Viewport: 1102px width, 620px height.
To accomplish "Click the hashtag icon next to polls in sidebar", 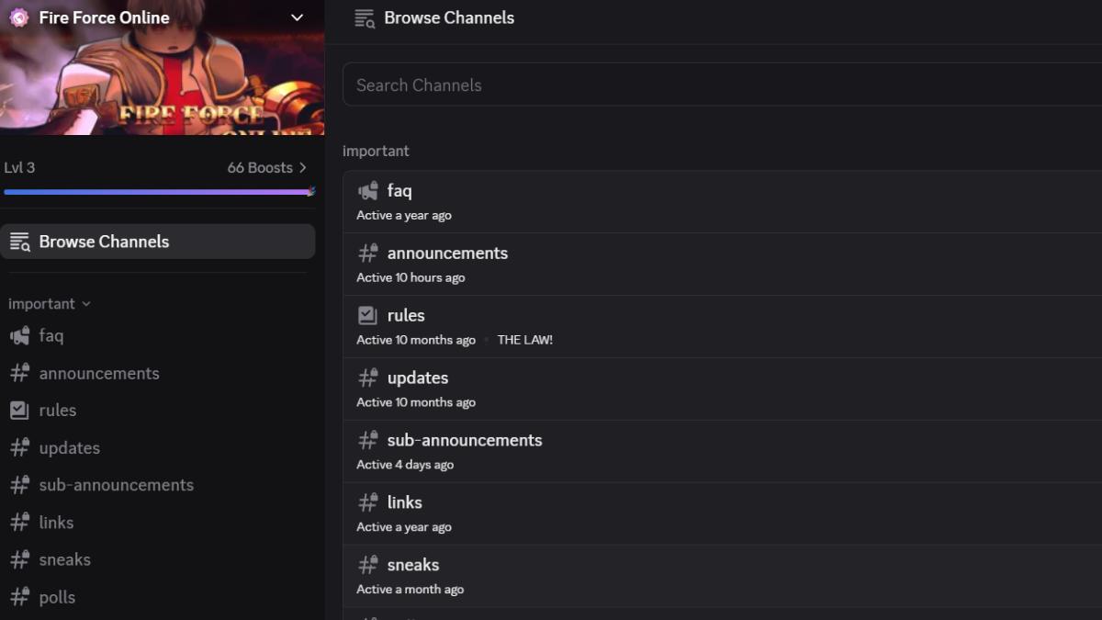I will (x=18, y=597).
